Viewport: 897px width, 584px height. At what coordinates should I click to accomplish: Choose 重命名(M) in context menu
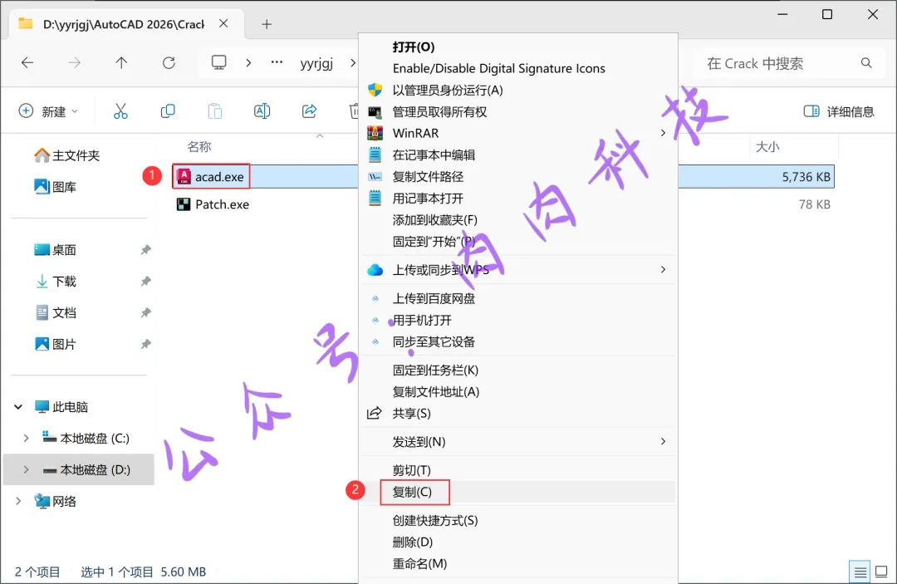point(419,563)
